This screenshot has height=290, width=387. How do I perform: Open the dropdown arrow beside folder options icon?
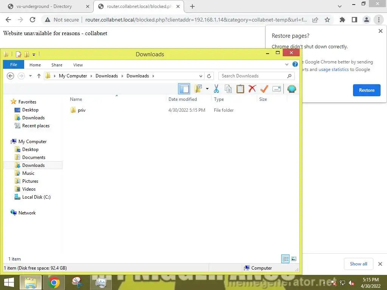tap(207, 89)
